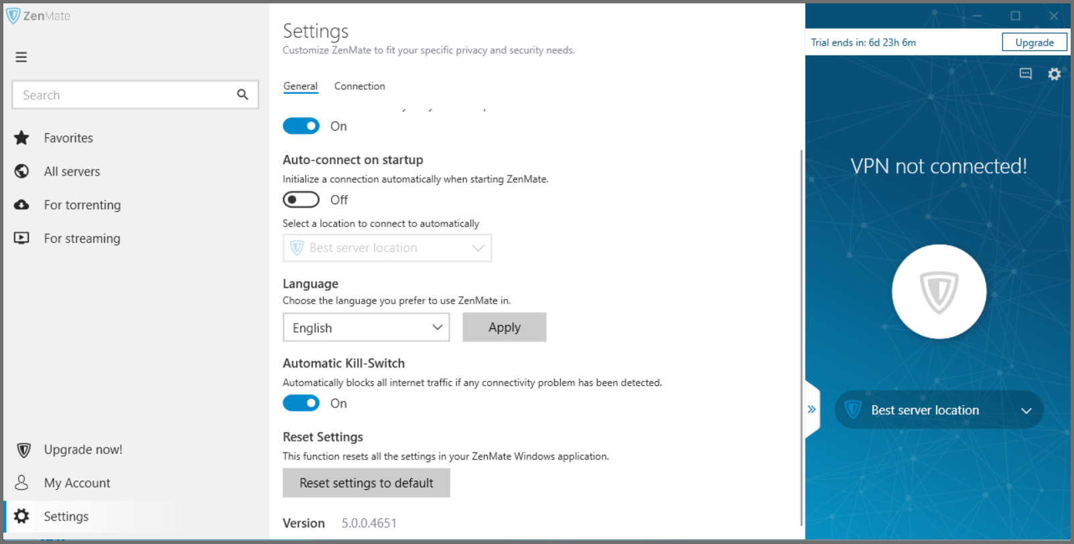Open the feedback chat icon in VPN panel
1074x544 pixels.
1026,74
